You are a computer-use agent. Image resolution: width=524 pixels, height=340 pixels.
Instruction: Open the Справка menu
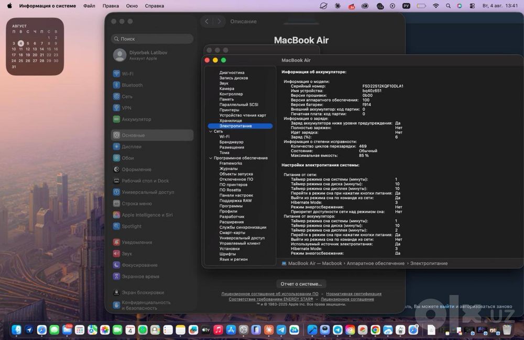pyautogui.click(x=155, y=6)
